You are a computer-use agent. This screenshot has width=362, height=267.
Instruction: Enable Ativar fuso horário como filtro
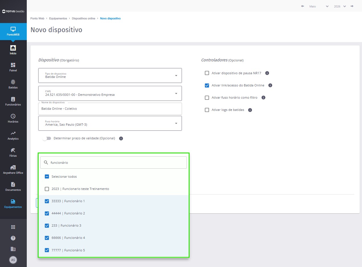207,98
